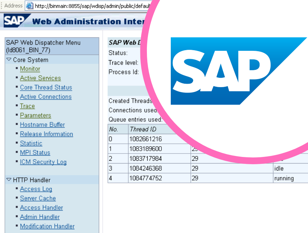Open the Active Connections link
Image resolution: width=308 pixels, height=233 pixels.
tap(46, 97)
